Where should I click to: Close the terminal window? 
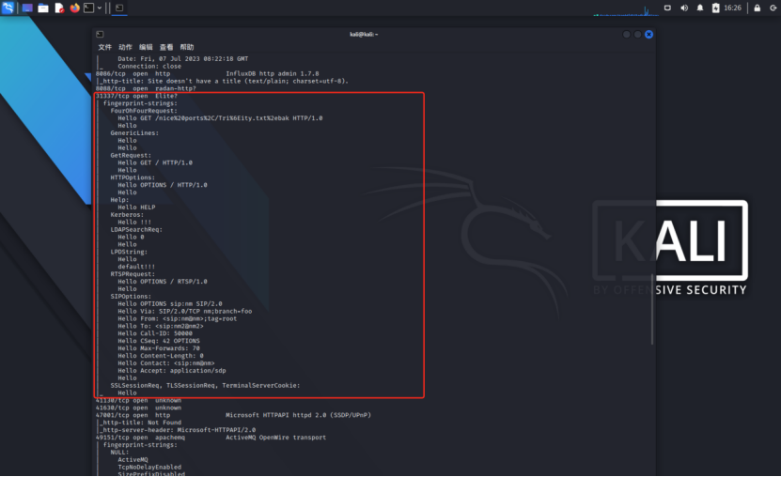[649, 35]
